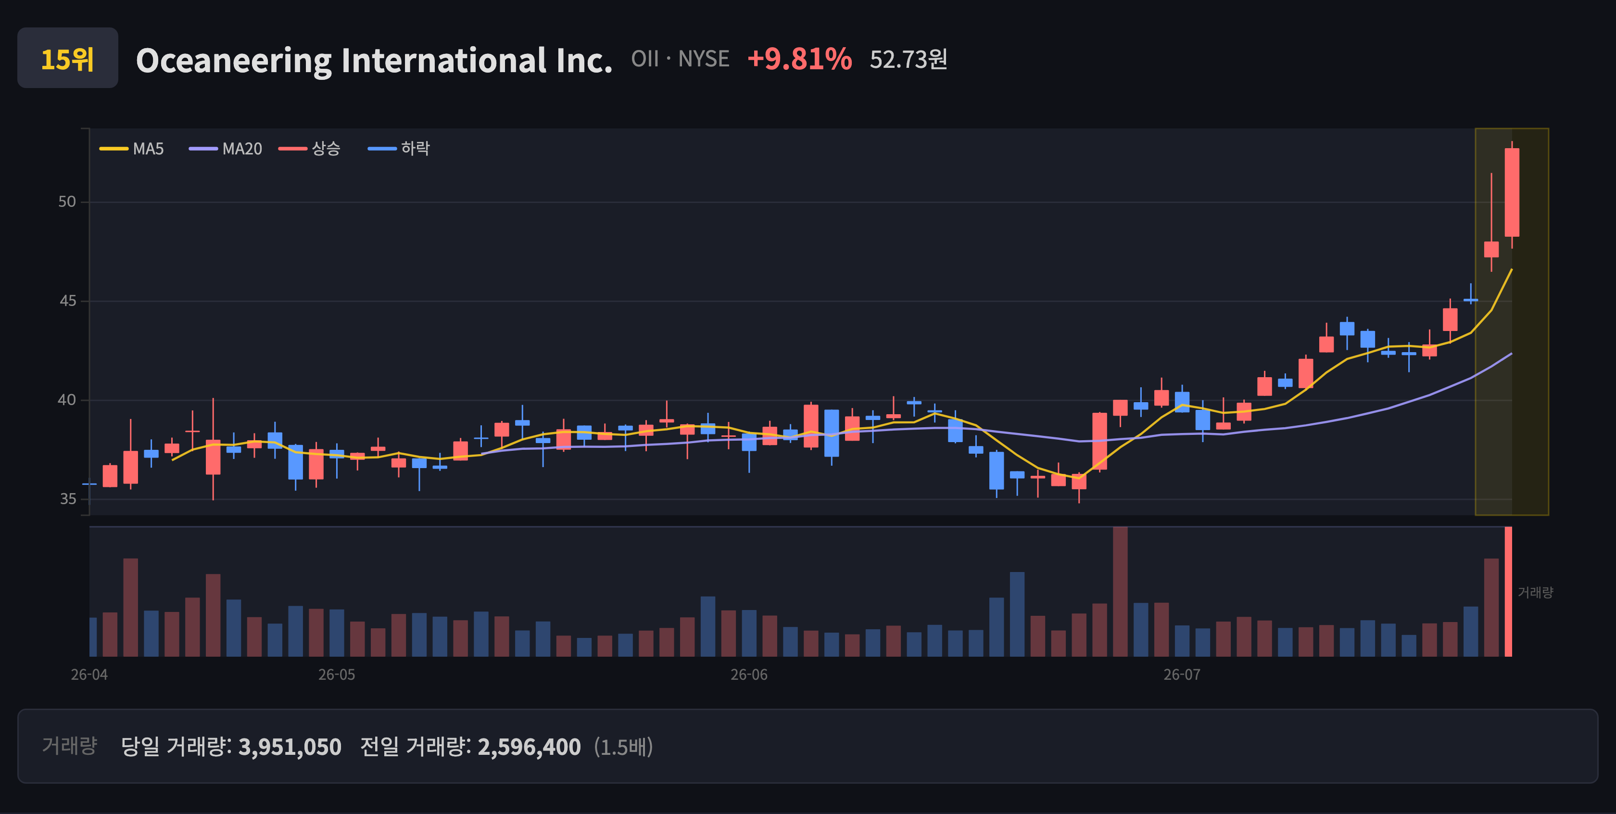
Task: Click the 당일 거래량 value 3,951,050
Action: 290,747
